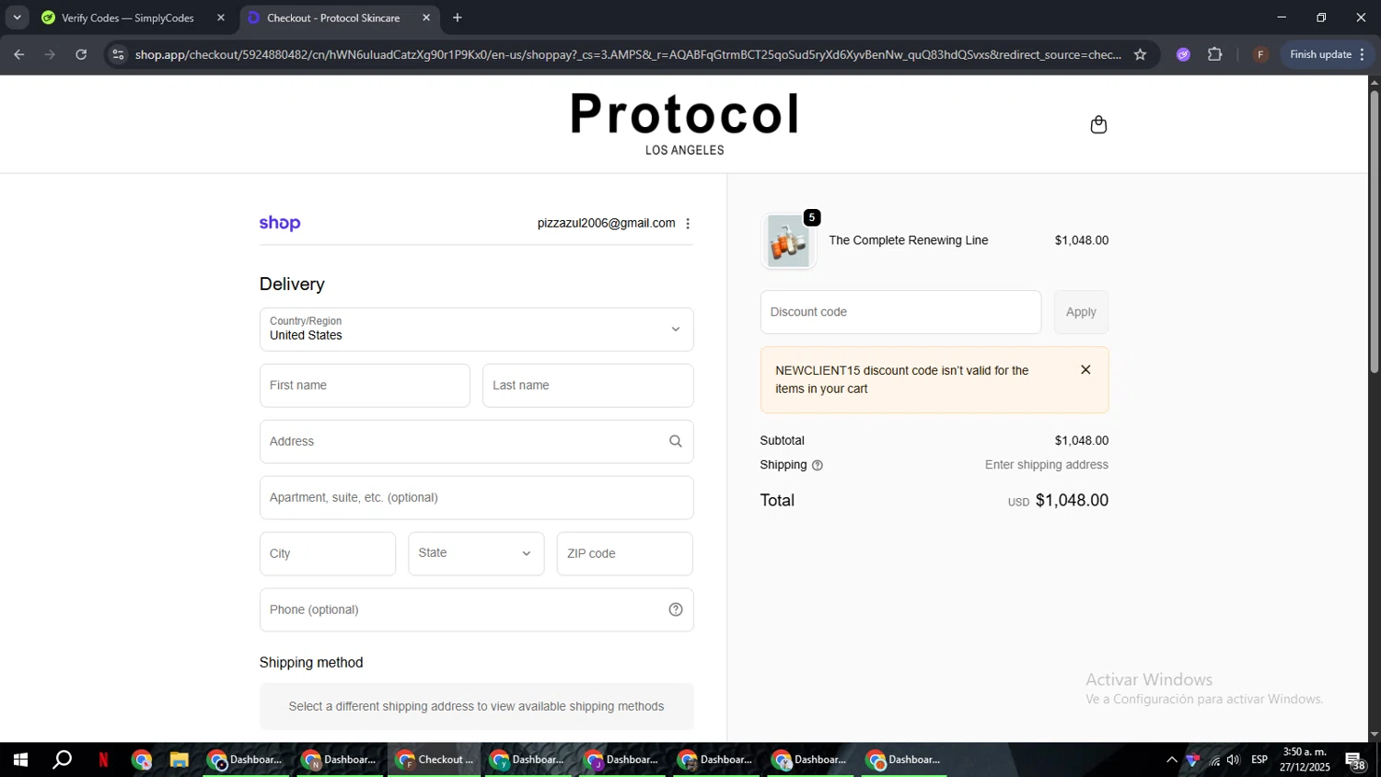Click the Address input field
1381x777 pixels.
(x=476, y=442)
